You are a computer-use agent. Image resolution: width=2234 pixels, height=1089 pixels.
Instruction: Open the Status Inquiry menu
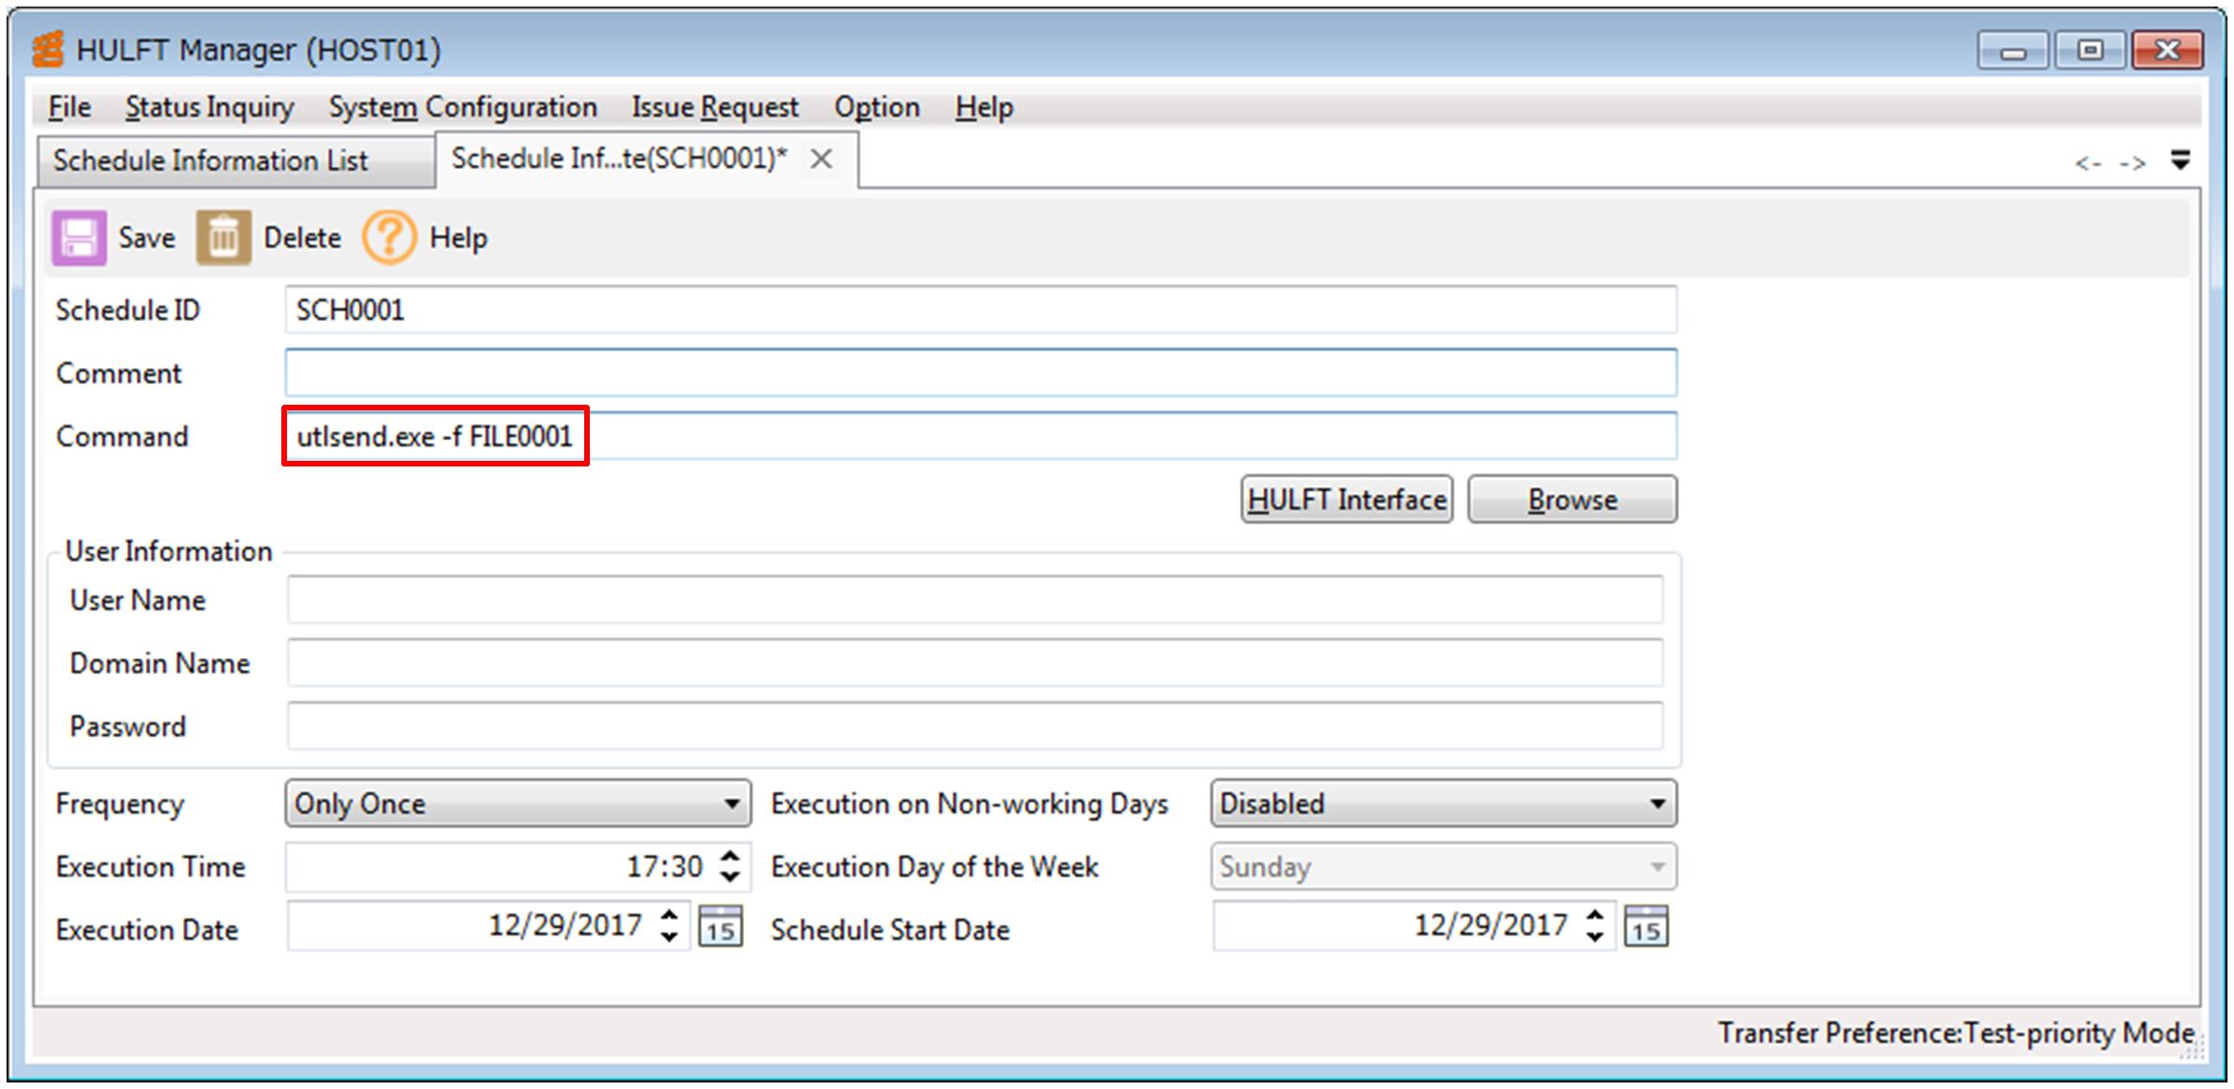[209, 107]
